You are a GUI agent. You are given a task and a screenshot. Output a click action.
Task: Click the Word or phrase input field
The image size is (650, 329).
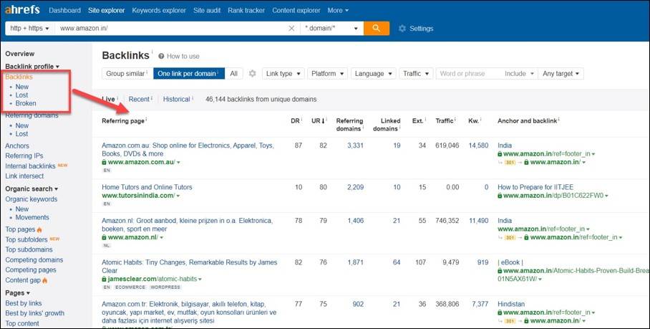(x=468, y=73)
